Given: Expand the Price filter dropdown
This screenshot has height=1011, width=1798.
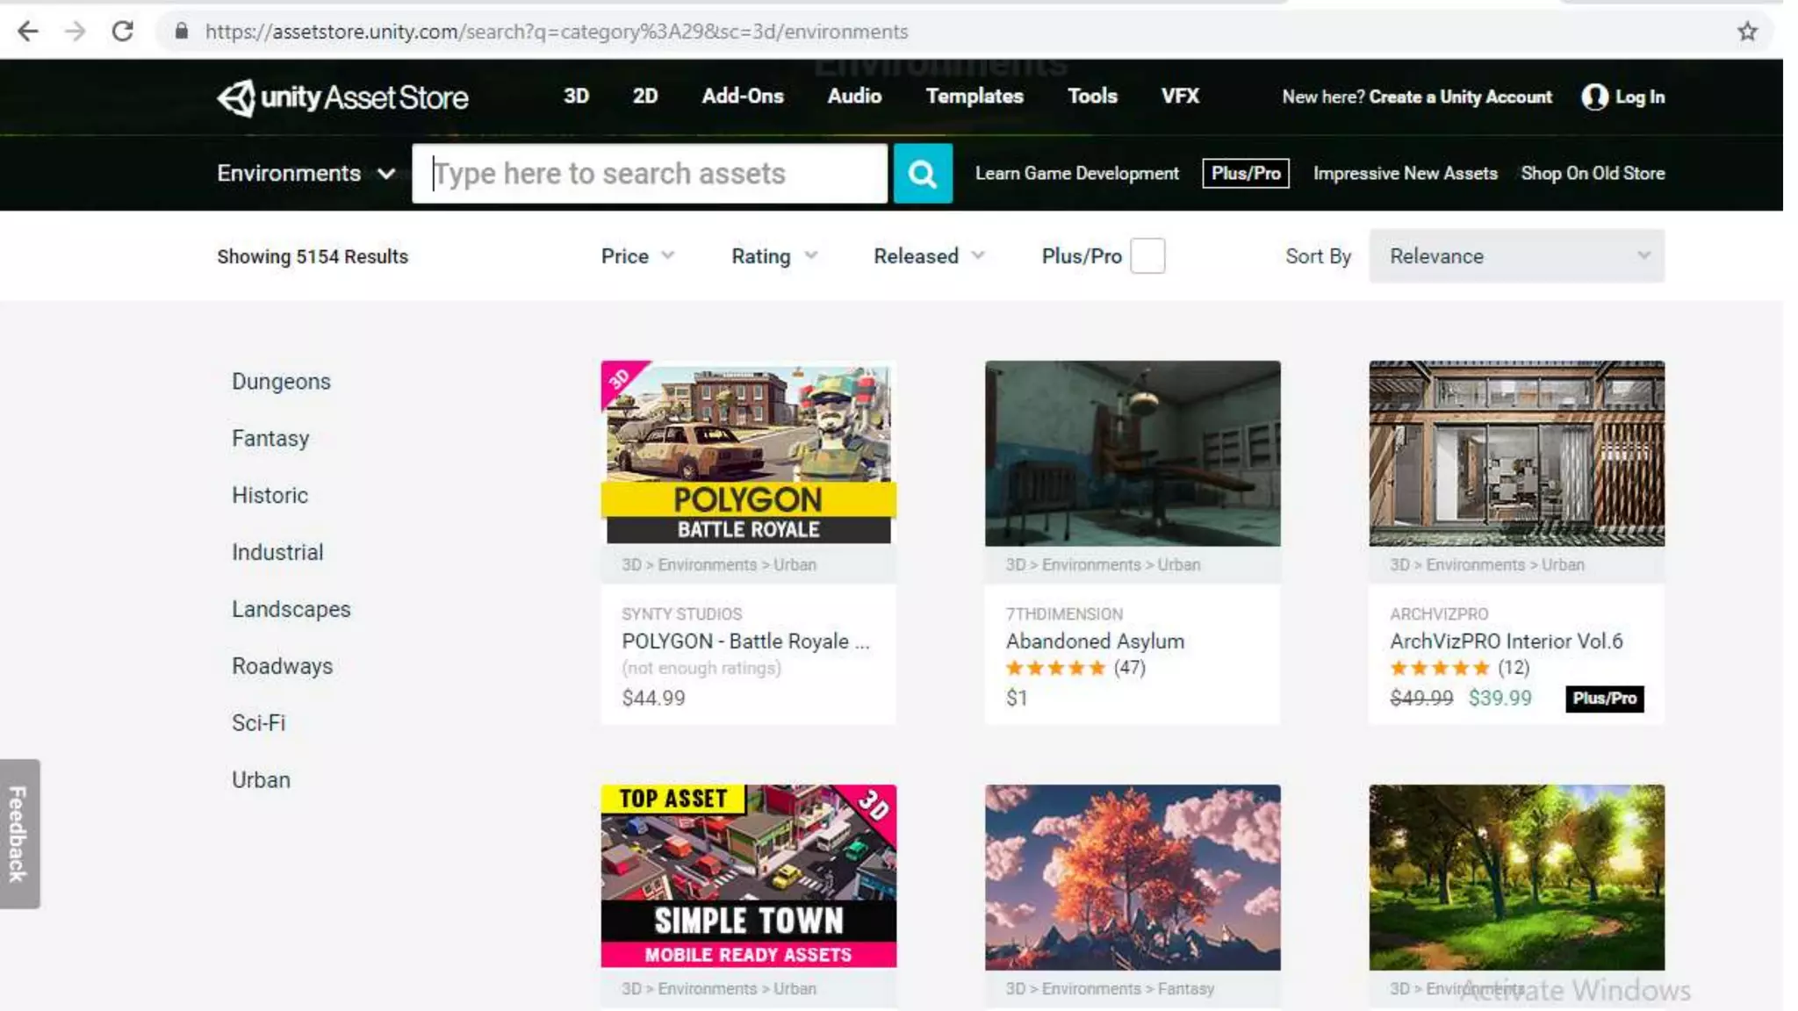Looking at the screenshot, I should pos(637,256).
